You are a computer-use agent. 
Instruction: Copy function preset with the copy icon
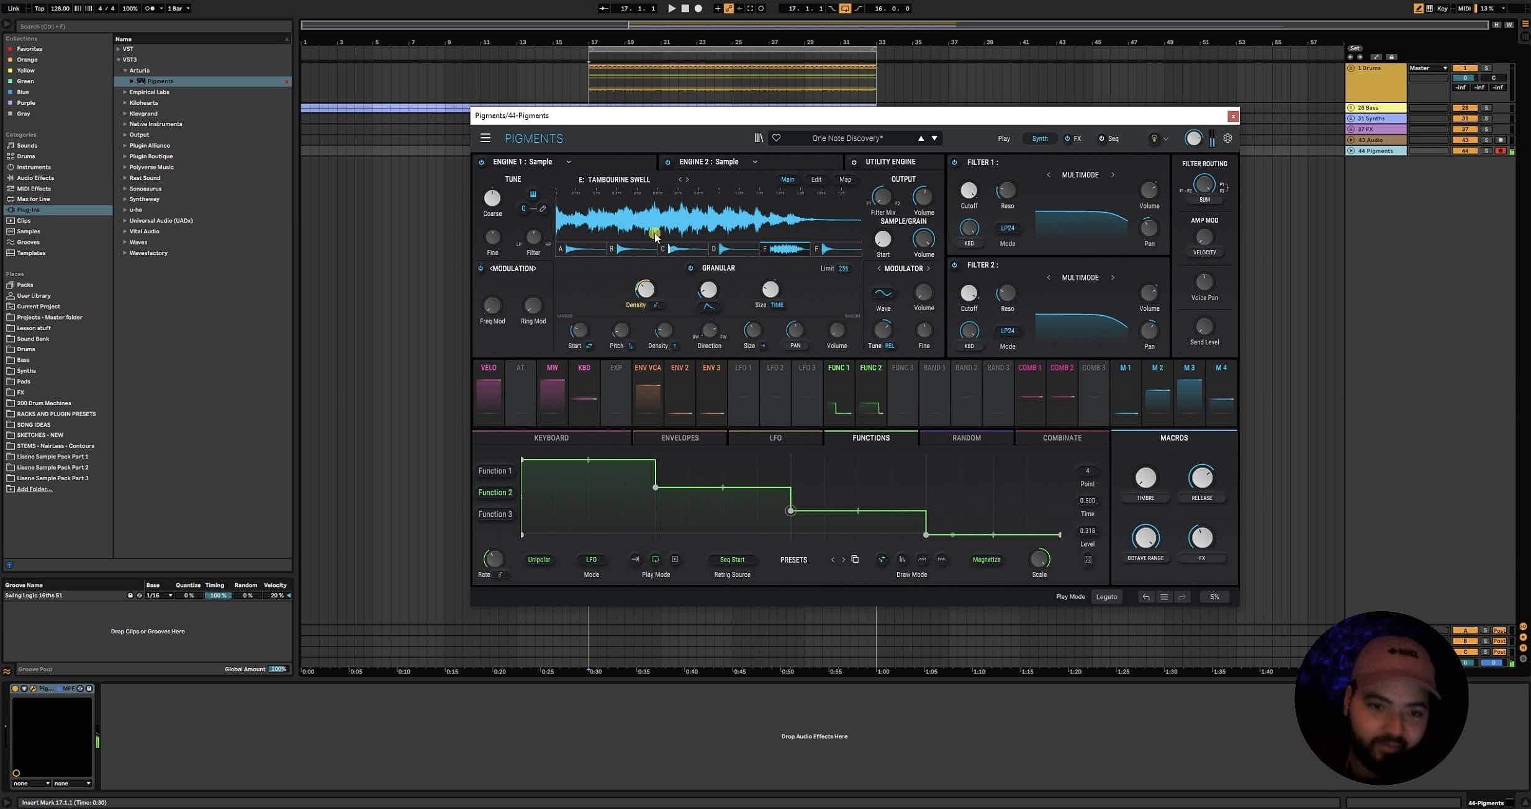point(855,560)
